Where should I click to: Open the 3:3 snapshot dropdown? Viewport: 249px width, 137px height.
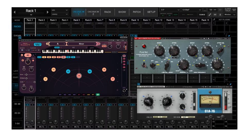(x=170, y=10)
